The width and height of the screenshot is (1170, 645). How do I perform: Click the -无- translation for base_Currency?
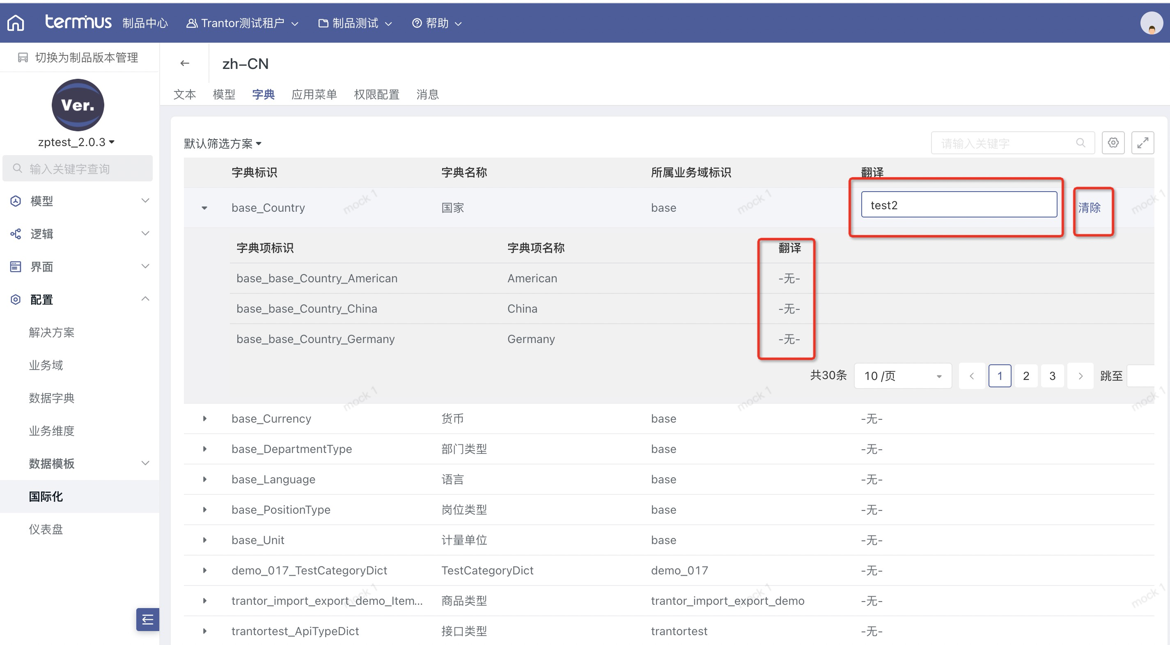[x=872, y=419]
